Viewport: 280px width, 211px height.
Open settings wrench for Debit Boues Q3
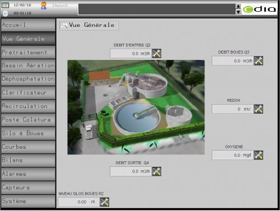point(259,60)
